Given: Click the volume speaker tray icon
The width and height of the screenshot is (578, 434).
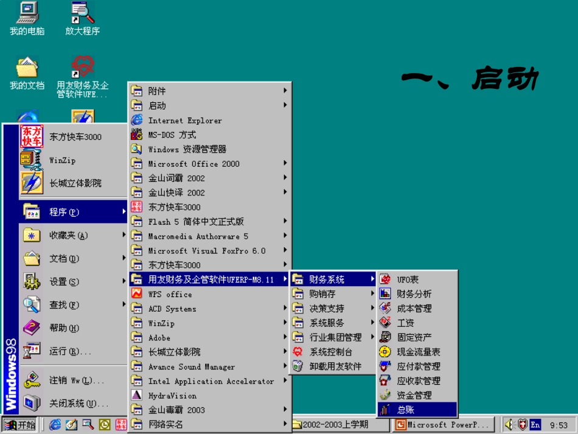Looking at the screenshot, I should point(509,425).
